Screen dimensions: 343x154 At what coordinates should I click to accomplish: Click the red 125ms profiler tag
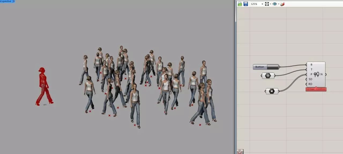click(x=316, y=89)
